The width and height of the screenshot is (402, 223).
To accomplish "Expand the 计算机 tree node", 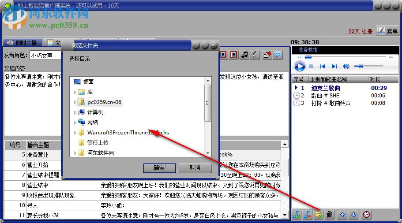I will click(75, 112).
